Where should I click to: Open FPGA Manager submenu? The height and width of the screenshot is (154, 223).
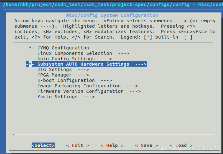[63, 75]
